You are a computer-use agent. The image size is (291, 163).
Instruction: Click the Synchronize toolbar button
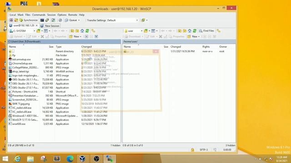coord(29,20)
